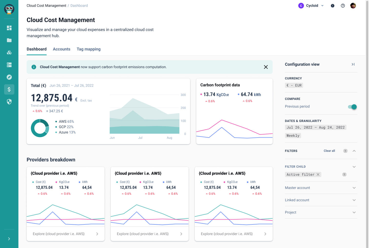
Task: Select the dollar cost management sidebar icon
Action: click(x=9, y=89)
